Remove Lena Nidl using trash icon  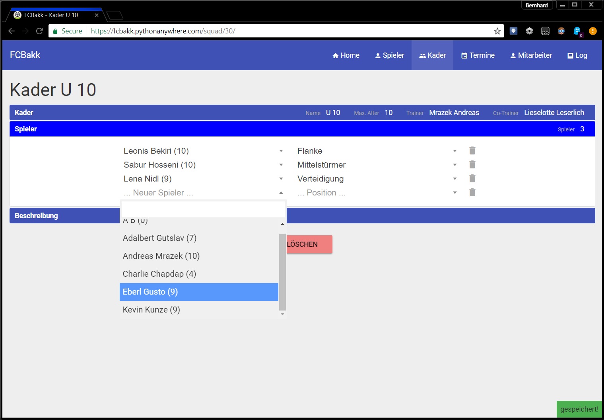point(472,178)
